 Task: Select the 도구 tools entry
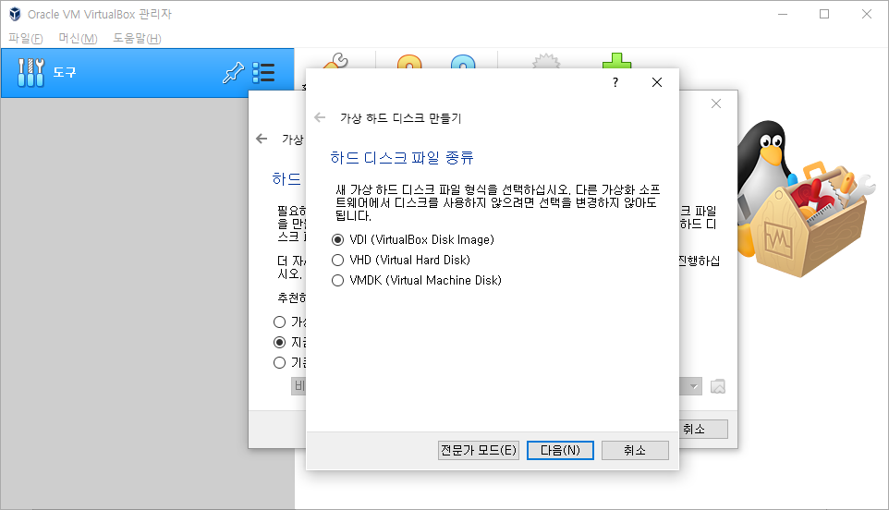[x=148, y=73]
